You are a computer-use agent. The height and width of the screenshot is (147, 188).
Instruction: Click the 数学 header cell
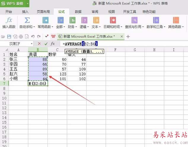click(x=57, y=54)
